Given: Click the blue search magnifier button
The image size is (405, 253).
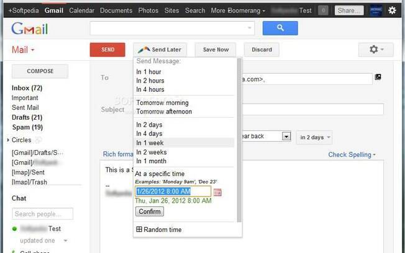Looking at the screenshot, I should tap(280, 28).
